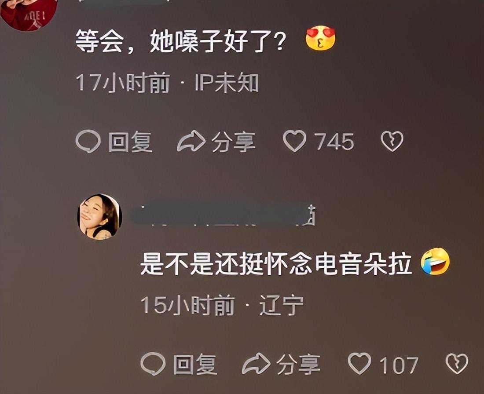Select 回复 label under the IP未知 comment

130,142
